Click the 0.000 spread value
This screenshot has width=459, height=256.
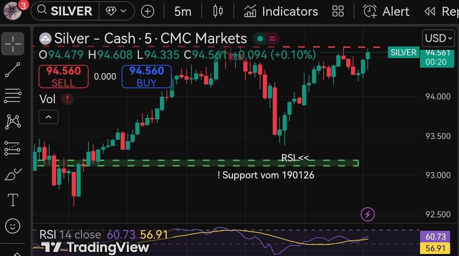coord(105,76)
